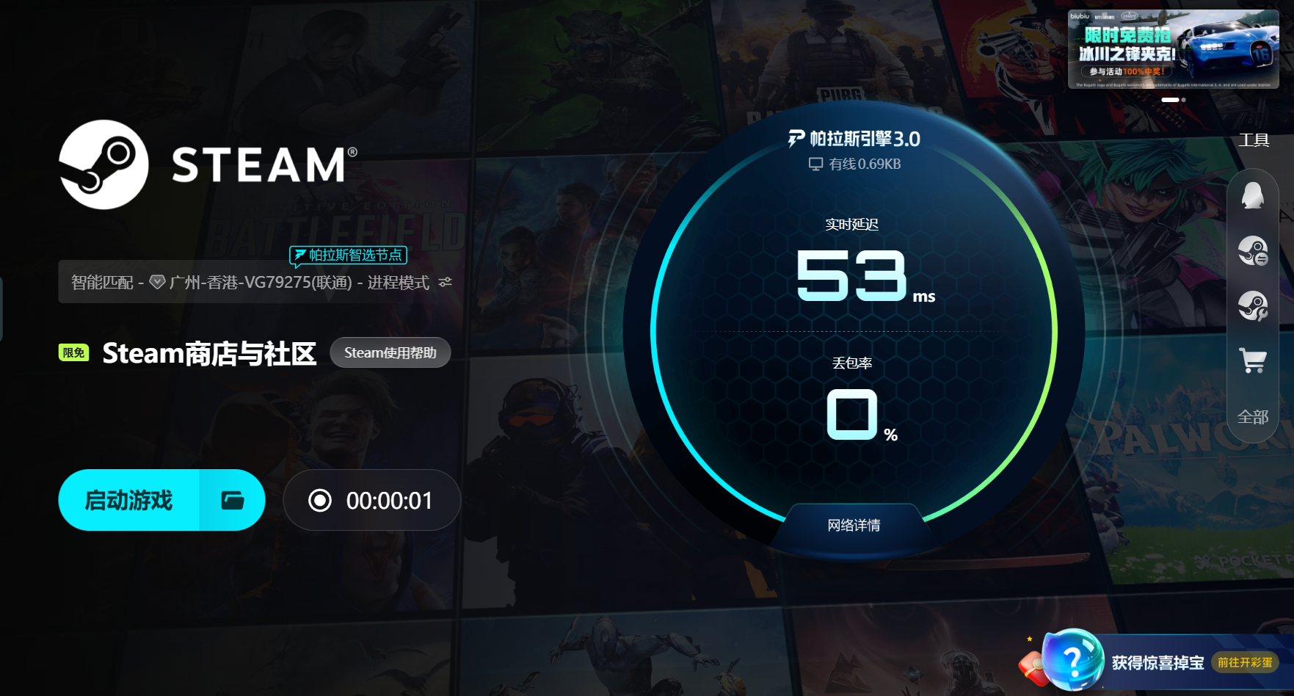Click the node settings sliders icon

pyautogui.click(x=445, y=282)
